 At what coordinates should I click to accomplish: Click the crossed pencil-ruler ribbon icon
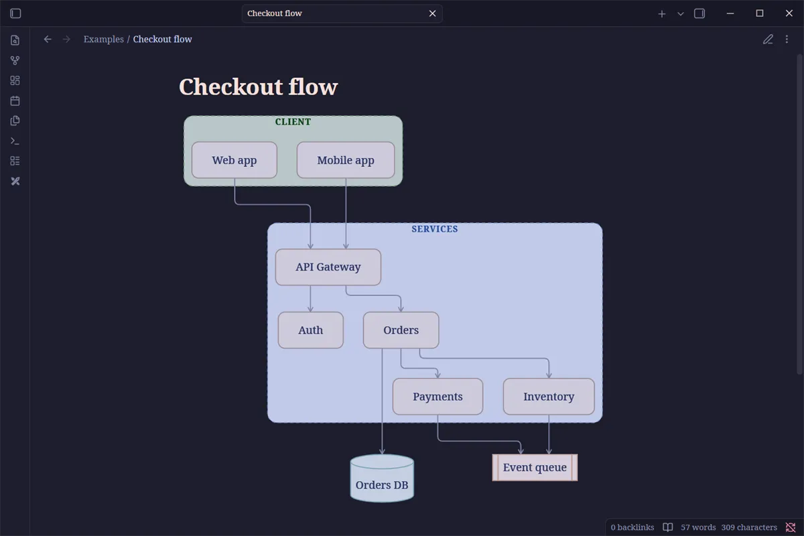pos(15,181)
